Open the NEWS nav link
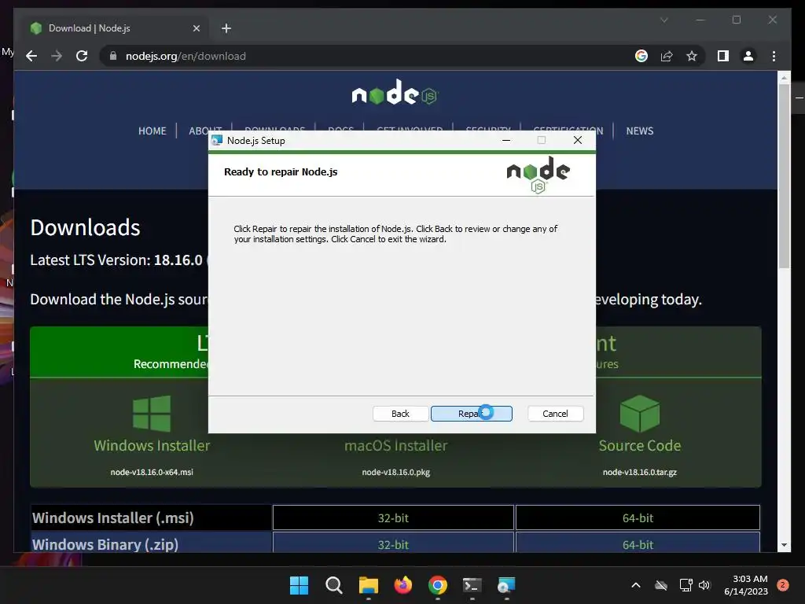Screen dimensions: 805x604 point(640,131)
